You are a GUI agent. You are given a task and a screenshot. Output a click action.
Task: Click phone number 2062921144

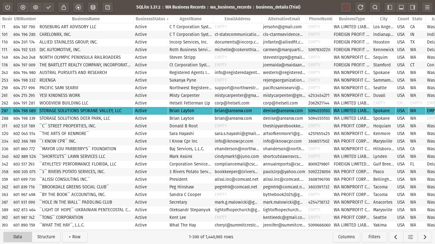(x=319, y=103)
